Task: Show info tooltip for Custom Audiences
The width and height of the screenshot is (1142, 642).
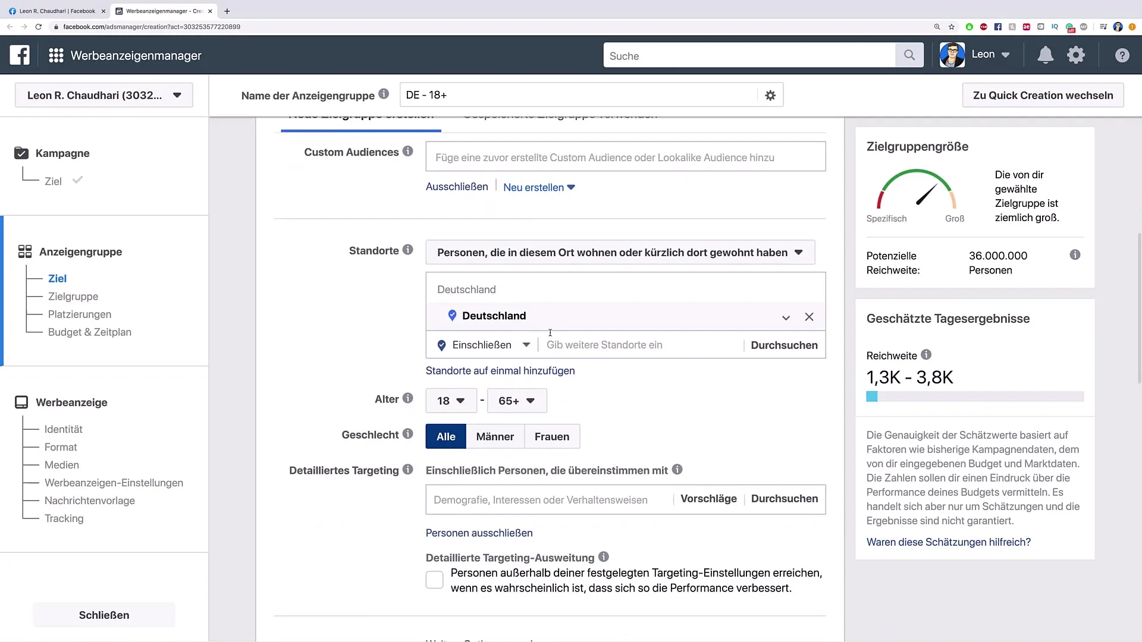Action: point(407,151)
